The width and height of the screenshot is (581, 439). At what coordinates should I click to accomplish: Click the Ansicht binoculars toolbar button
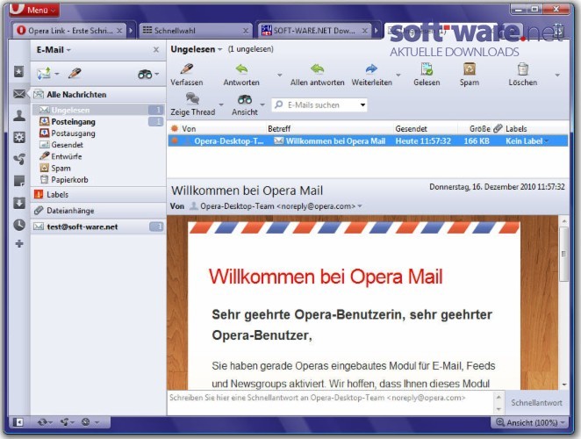245,104
